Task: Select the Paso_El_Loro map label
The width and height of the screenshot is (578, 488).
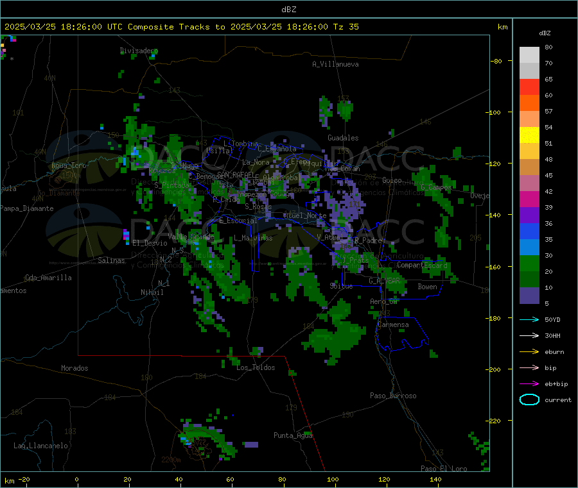Action: coord(444,469)
